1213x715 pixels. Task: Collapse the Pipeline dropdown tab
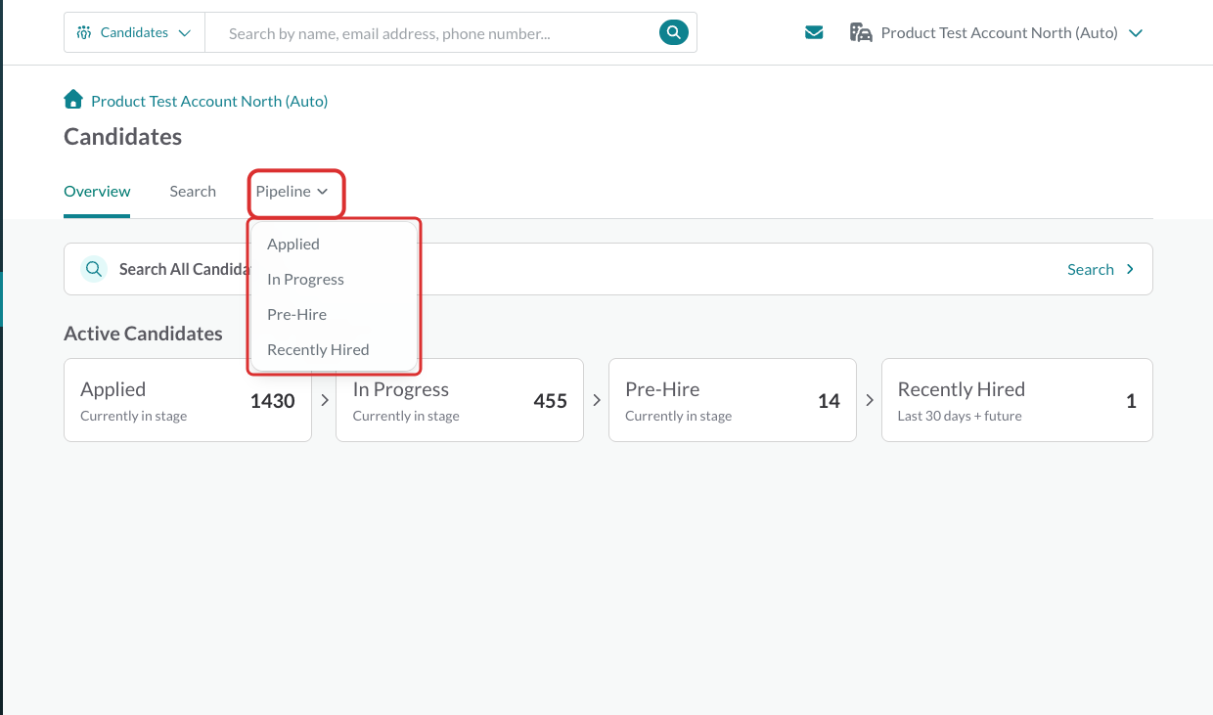292,192
